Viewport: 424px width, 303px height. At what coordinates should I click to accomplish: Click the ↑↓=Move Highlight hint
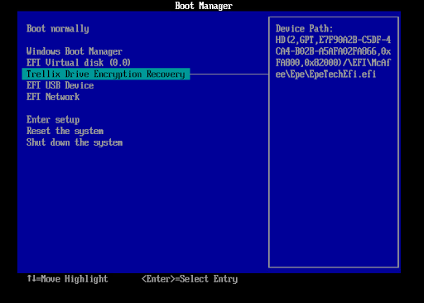coord(67,279)
